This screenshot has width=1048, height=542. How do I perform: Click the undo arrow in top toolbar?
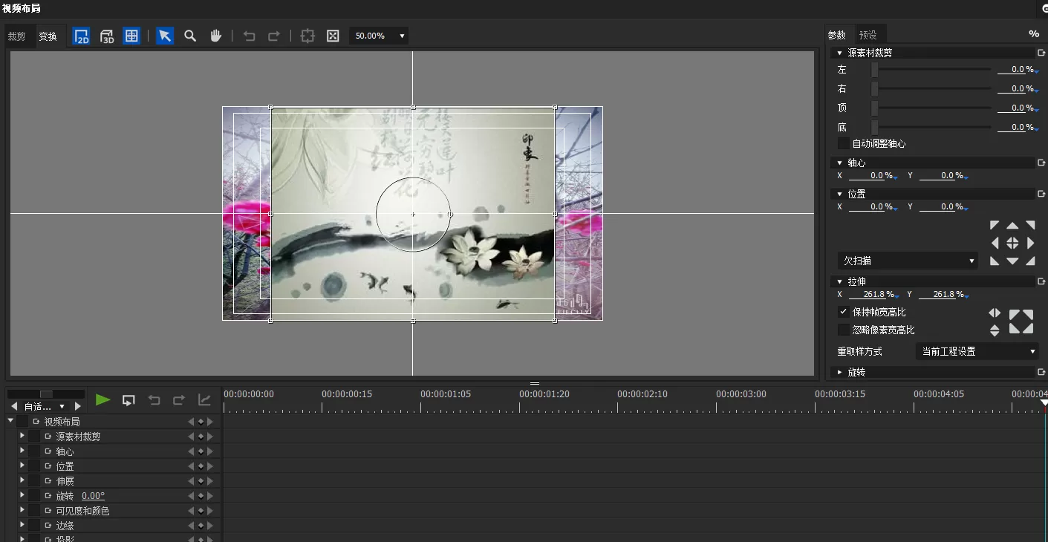tap(250, 36)
